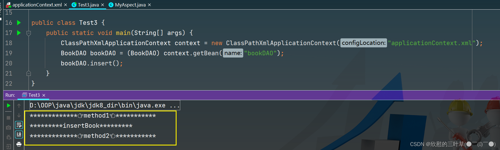Click the camera thread dump icon

point(8,127)
